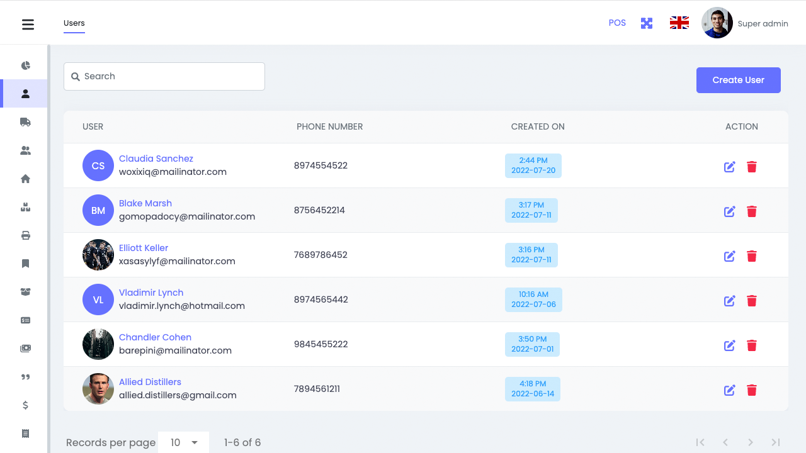Open the Super admin profile menu
The height and width of the screenshot is (453, 806).
coord(745,23)
